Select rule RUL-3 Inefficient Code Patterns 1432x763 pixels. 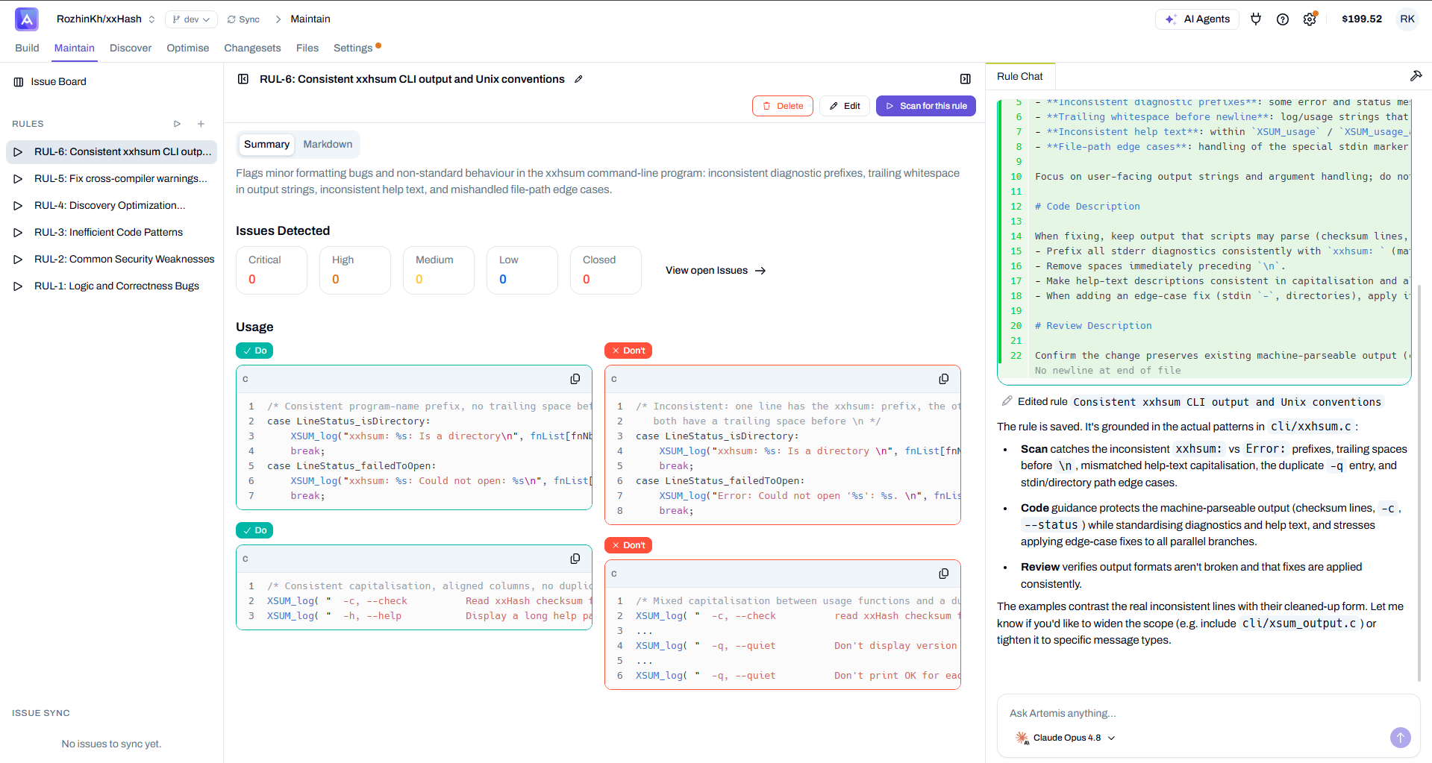coord(112,232)
